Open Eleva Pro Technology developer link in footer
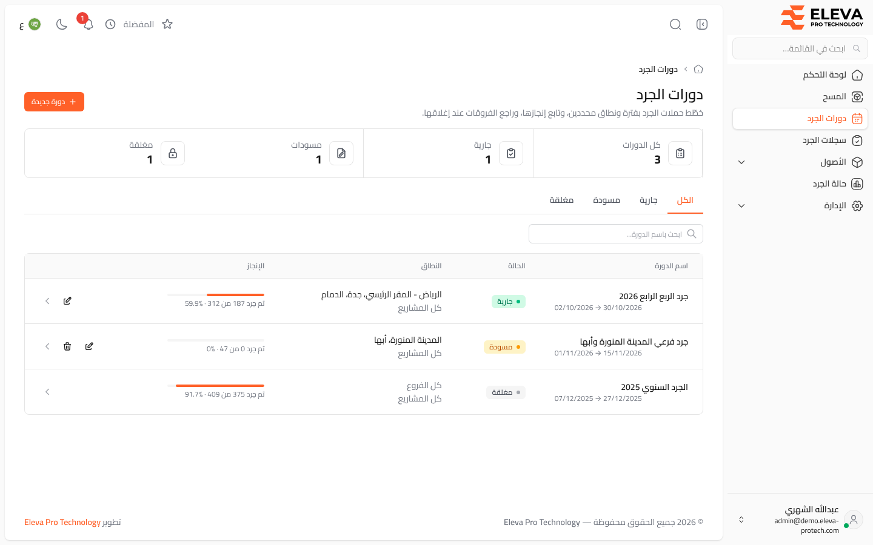 pos(62,522)
